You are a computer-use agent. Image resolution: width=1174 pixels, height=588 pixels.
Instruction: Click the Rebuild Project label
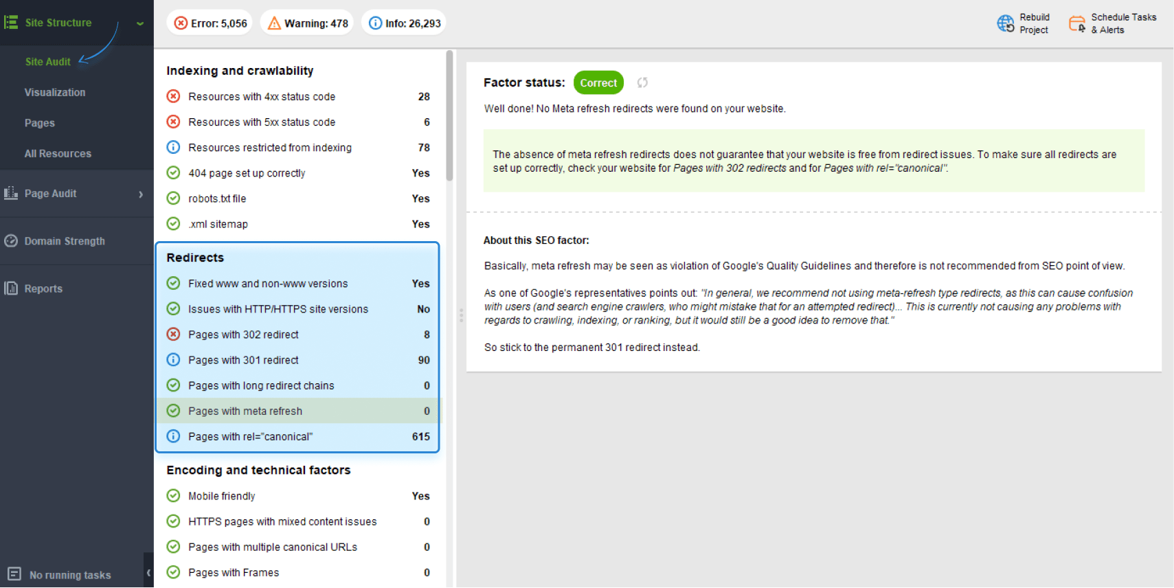1035,23
